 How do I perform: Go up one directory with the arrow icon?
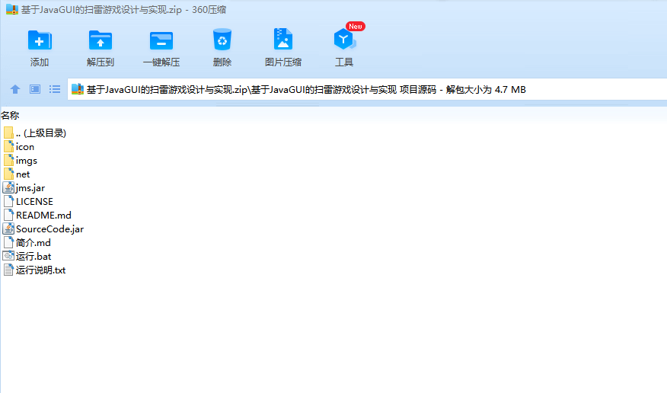pos(15,89)
